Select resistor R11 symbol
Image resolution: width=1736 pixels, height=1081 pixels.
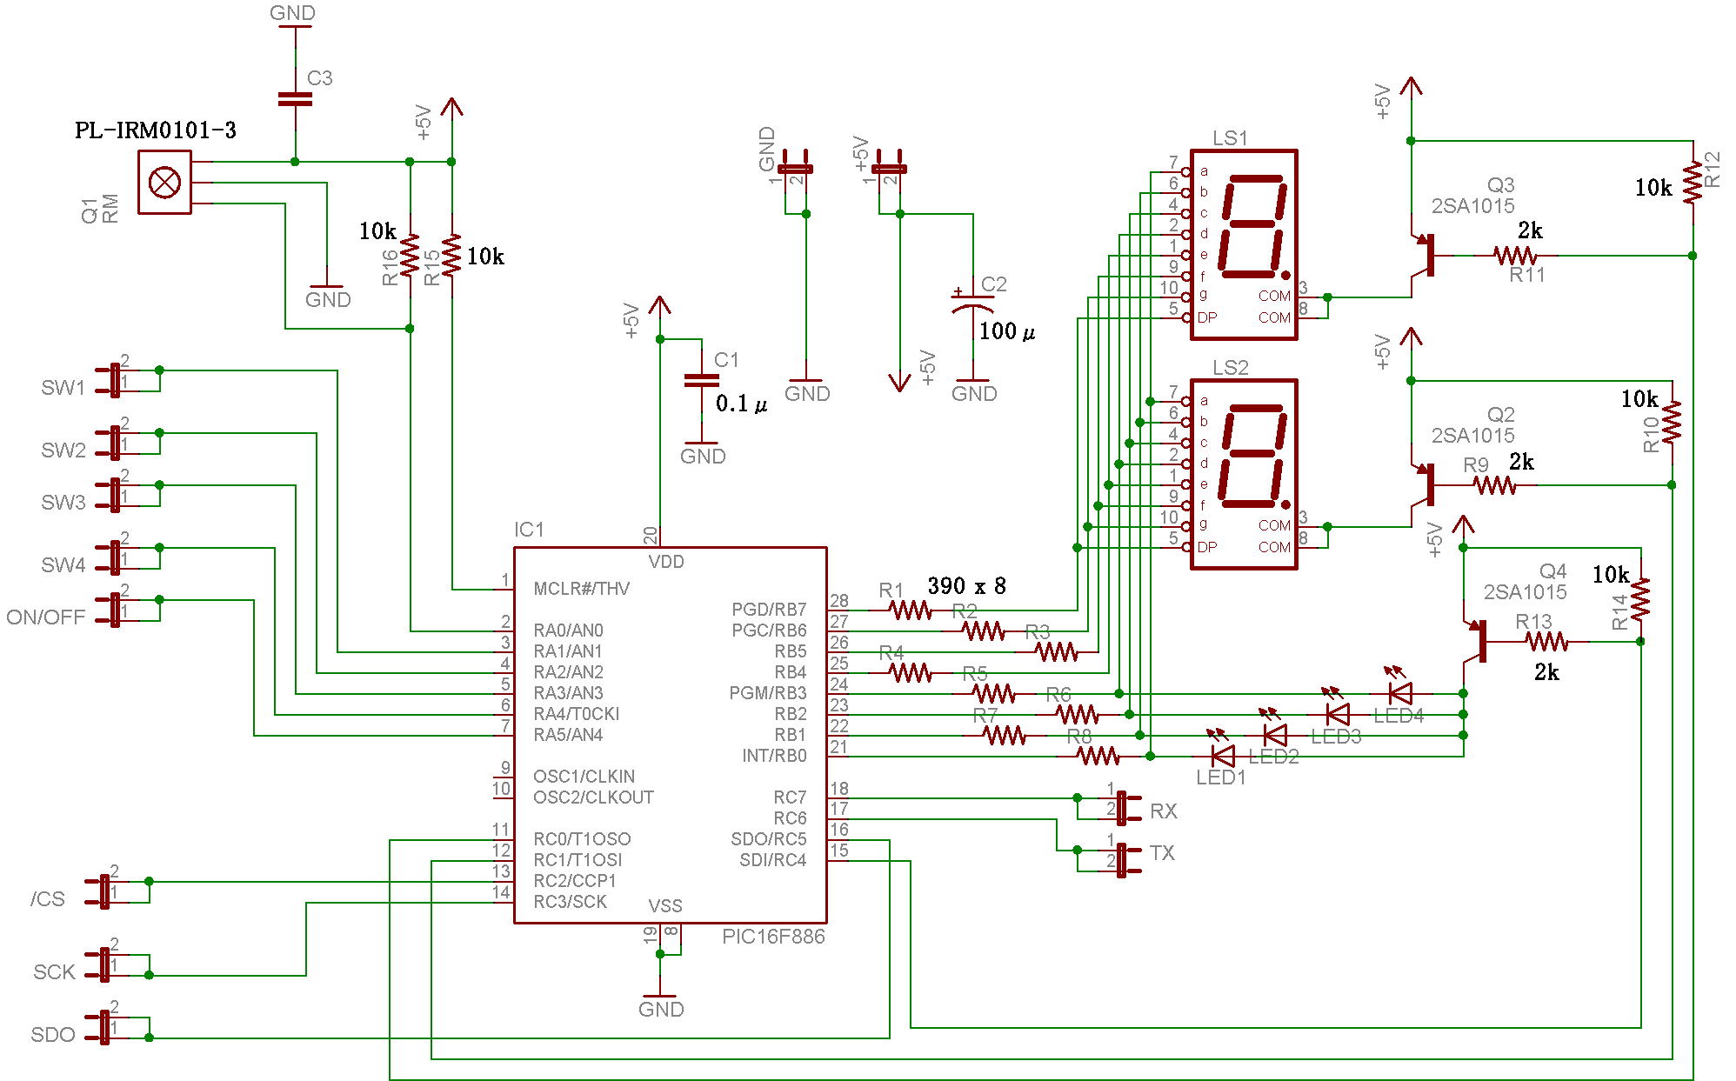pos(1515,256)
